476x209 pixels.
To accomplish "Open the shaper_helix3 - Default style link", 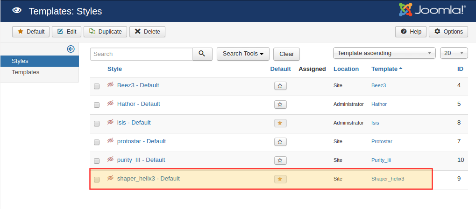I will [149, 178].
